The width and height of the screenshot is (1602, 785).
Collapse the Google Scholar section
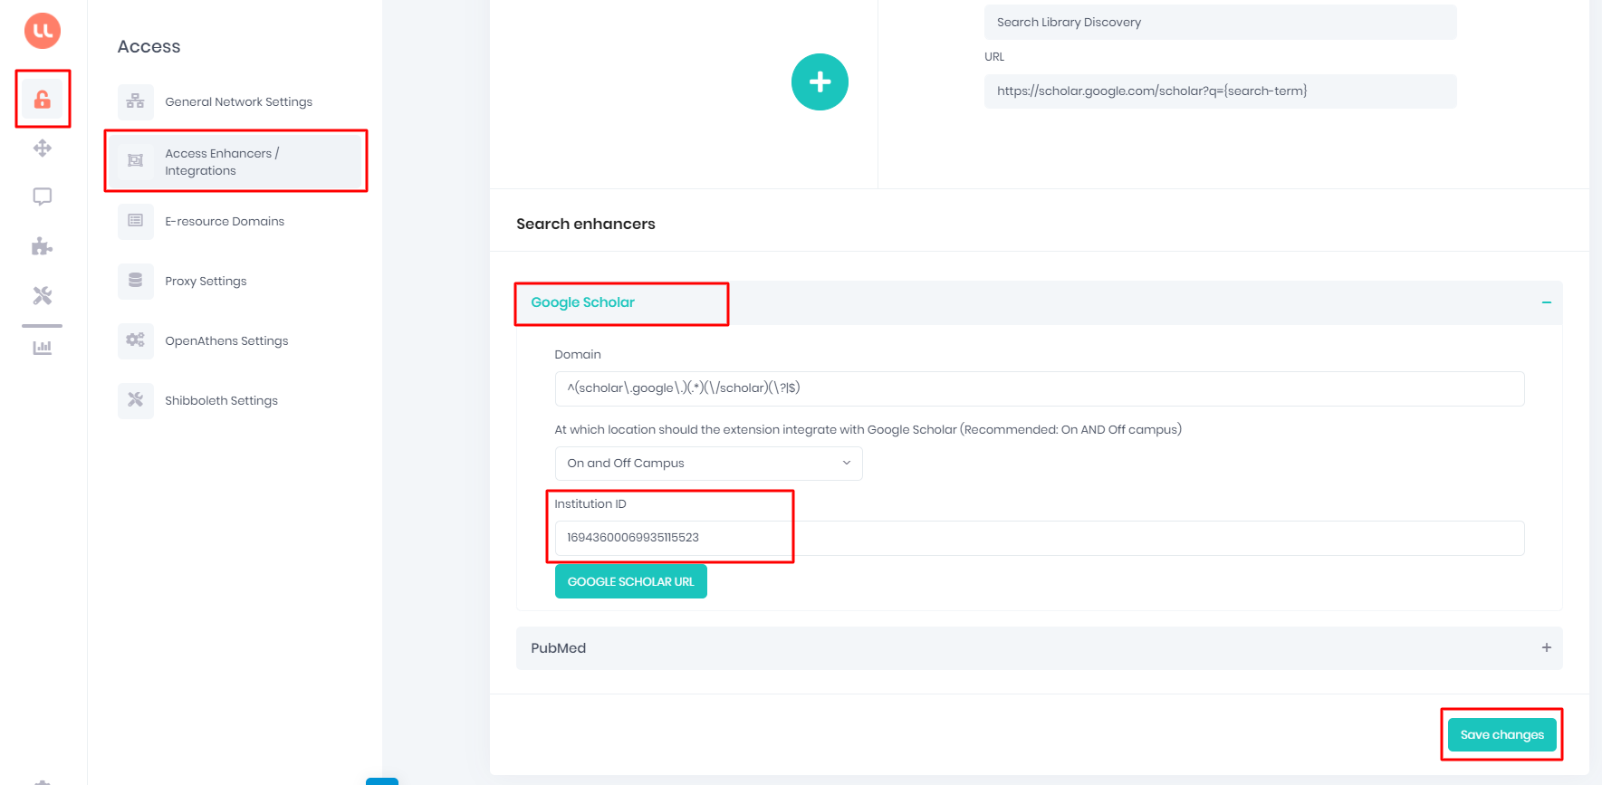tap(1546, 302)
